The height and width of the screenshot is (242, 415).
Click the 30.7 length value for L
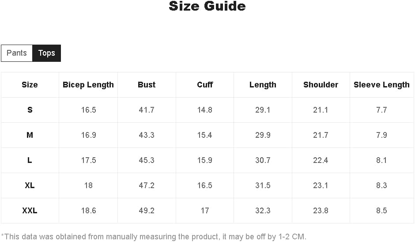pyautogui.click(x=263, y=160)
